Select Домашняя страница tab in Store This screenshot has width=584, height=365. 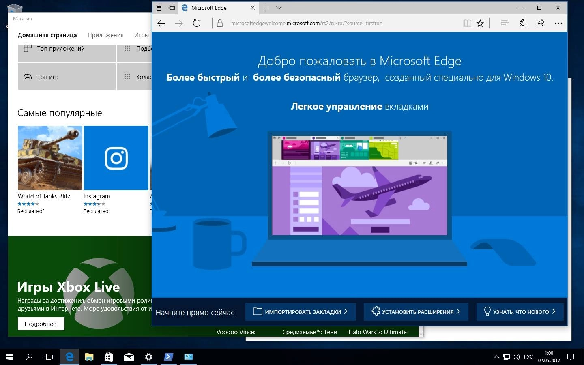coord(47,35)
